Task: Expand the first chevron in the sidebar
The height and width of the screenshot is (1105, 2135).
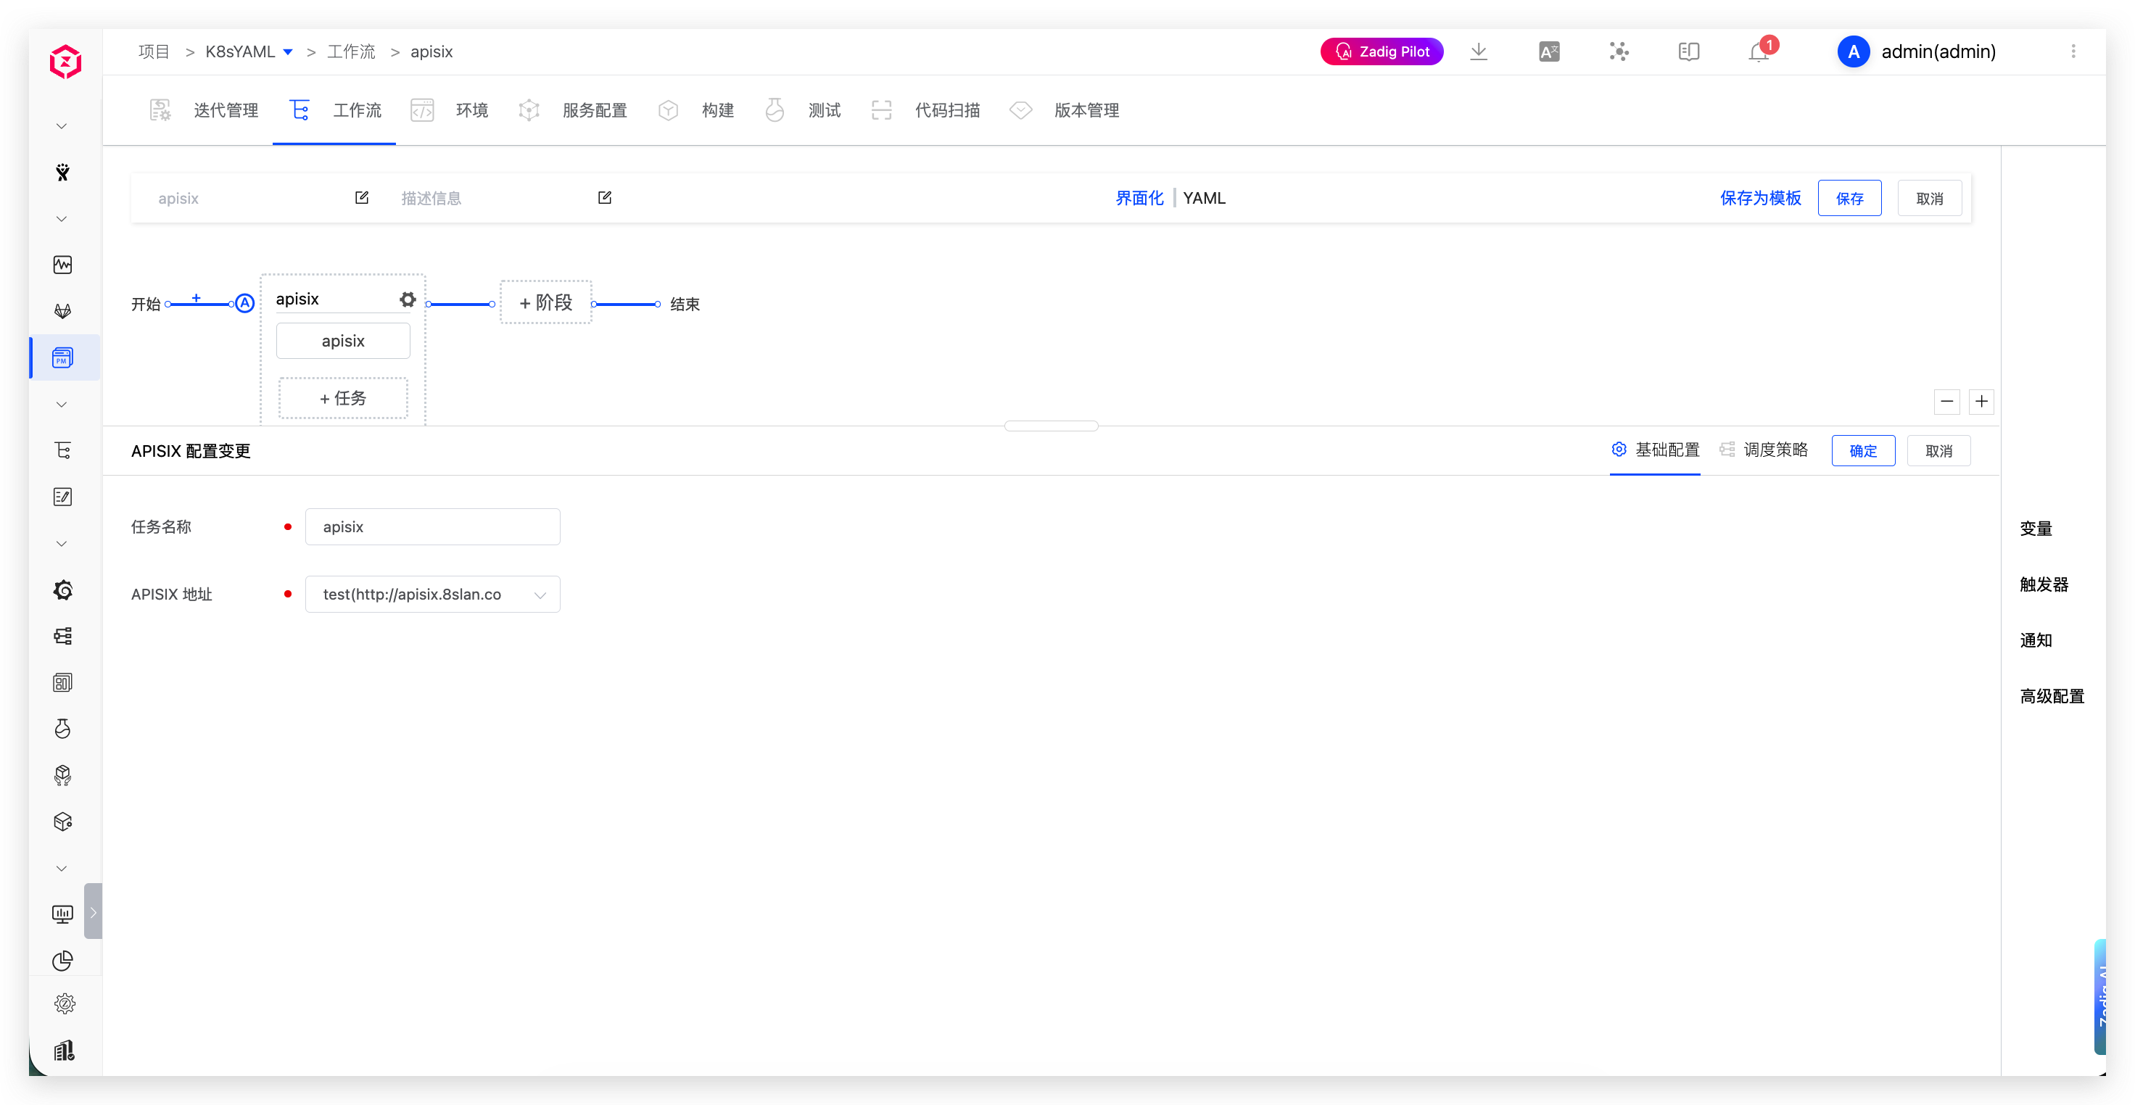Action: click(x=62, y=125)
